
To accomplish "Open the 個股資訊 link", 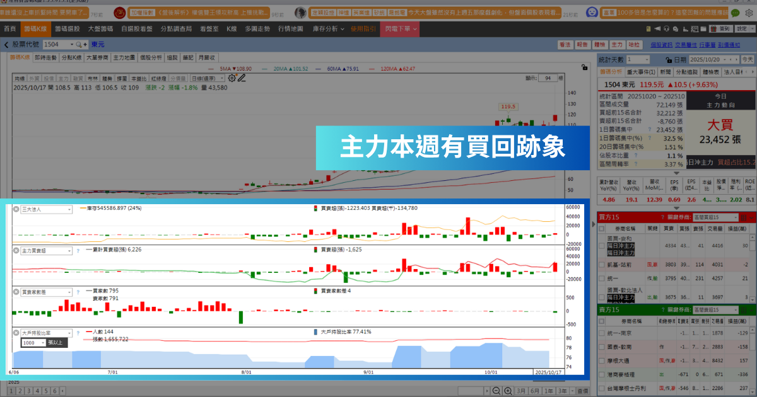I will pyautogui.click(x=661, y=45).
